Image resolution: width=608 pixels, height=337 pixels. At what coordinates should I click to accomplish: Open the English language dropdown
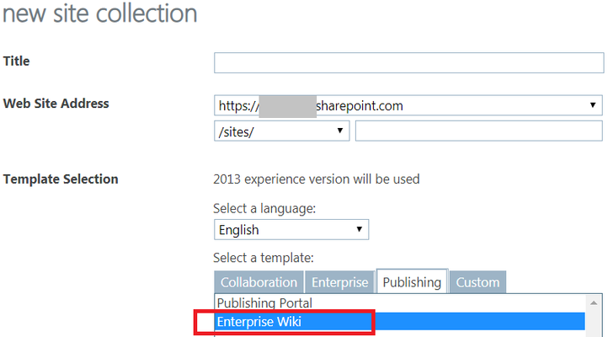(291, 229)
